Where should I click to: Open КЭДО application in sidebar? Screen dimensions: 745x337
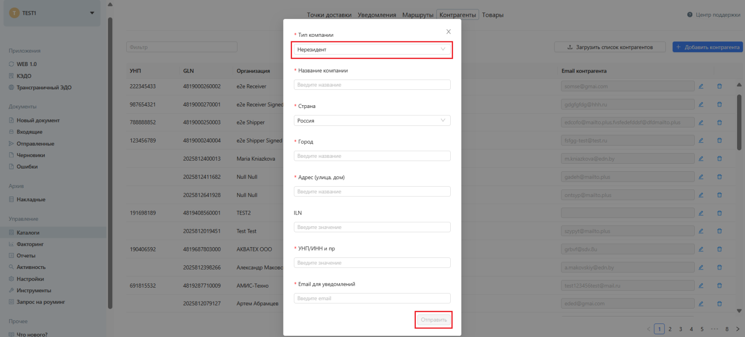coord(24,76)
